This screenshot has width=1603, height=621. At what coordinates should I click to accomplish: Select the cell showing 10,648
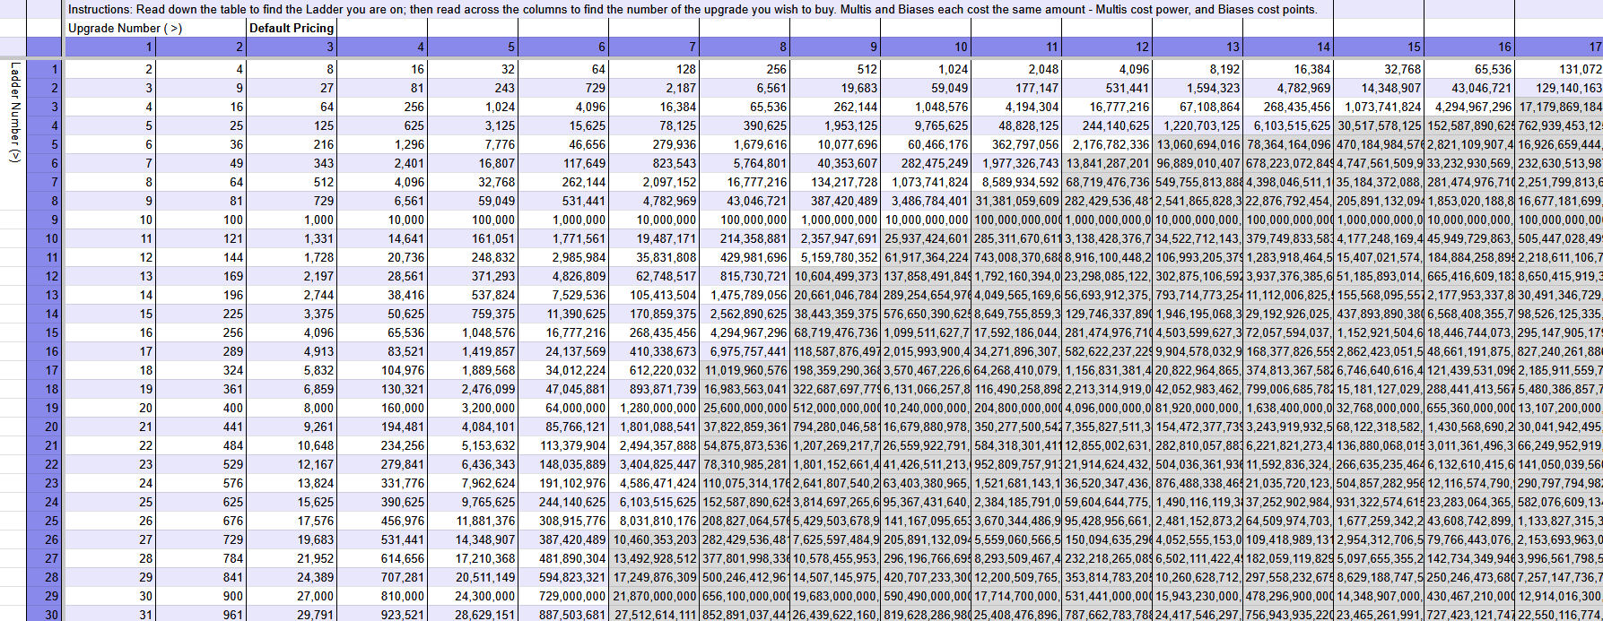pos(292,445)
